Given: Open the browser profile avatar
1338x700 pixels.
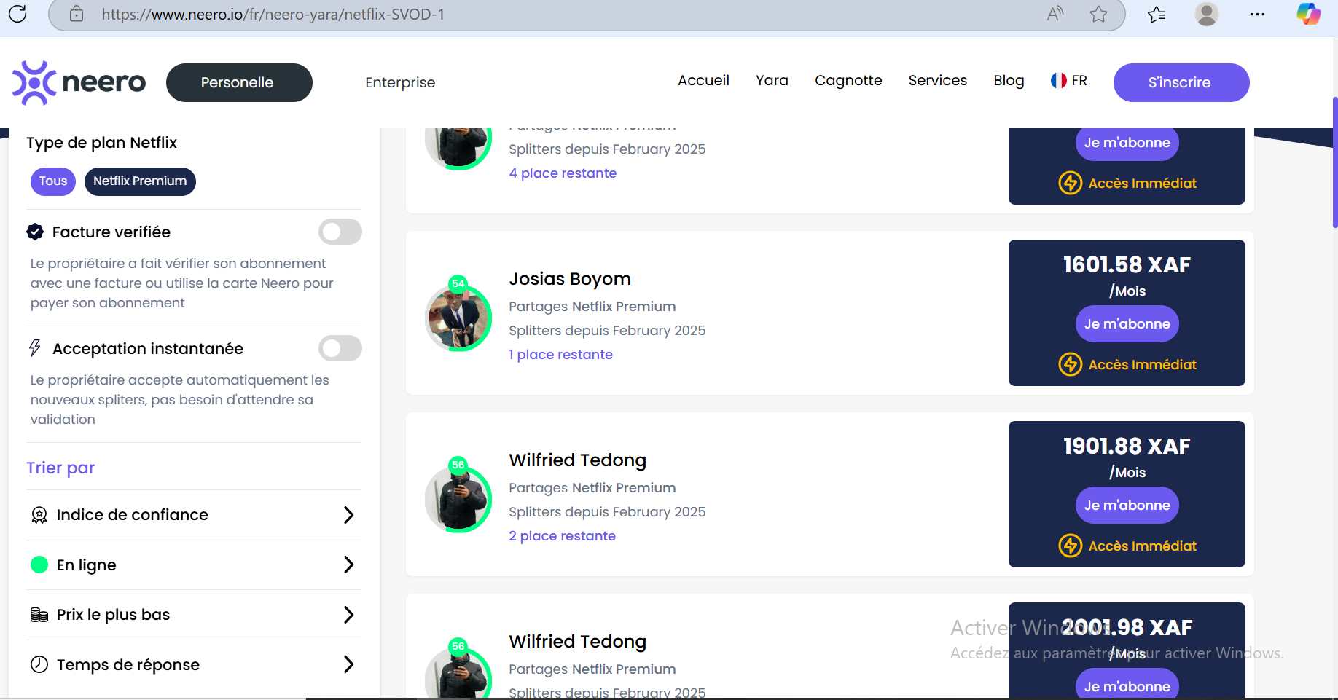Looking at the screenshot, I should click(x=1207, y=14).
